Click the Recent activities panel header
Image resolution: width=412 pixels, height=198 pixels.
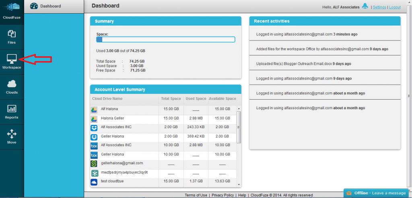325,21
